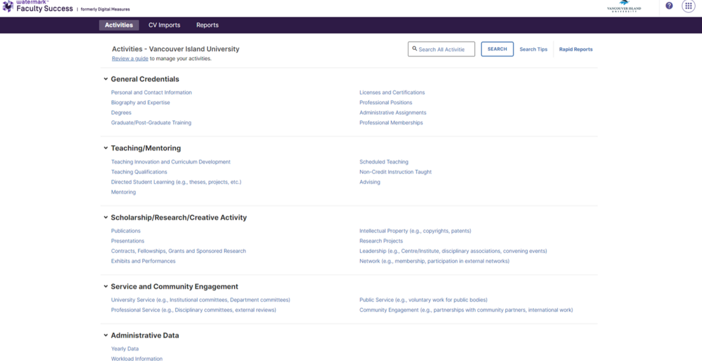This screenshot has height=361, width=702.
Task: Click the magnifier icon in the search box
Action: (415, 49)
